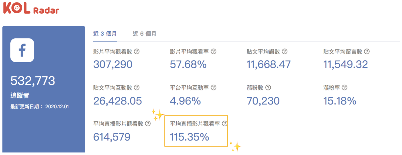Click the 307,290 average video views value
Image resolution: width=402 pixels, height=155 pixels.
coord(113,65)
